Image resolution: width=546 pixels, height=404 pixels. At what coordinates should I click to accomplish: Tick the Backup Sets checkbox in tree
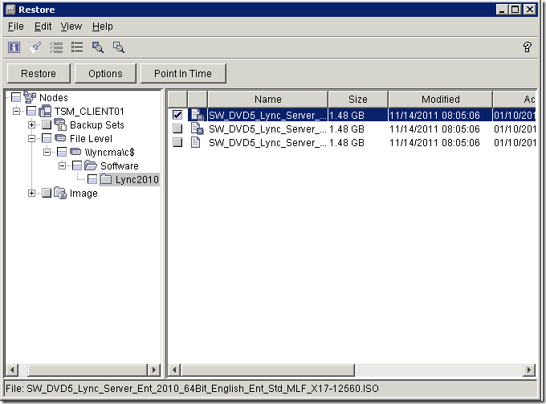point(47,125)
